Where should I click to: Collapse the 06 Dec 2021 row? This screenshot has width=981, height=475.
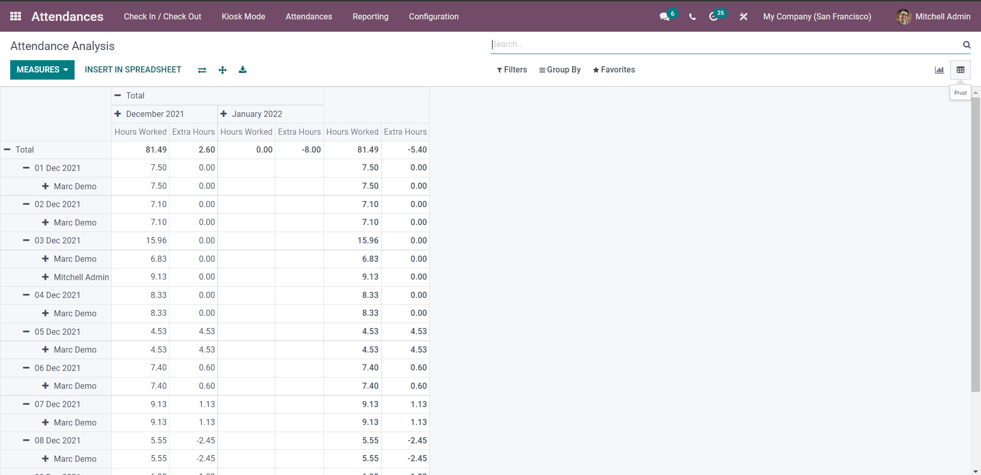pyautogui.click(x=56, y=368)
